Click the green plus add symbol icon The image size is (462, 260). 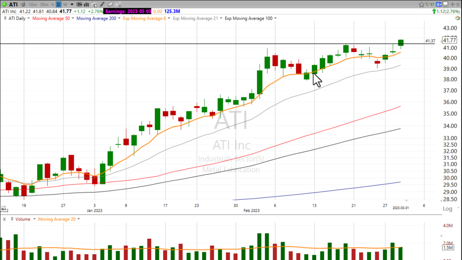tap(3, 4)
